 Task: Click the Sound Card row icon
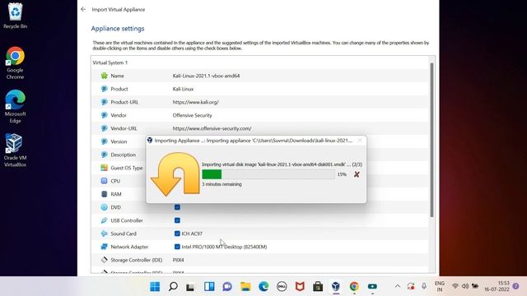click(105, 234)
